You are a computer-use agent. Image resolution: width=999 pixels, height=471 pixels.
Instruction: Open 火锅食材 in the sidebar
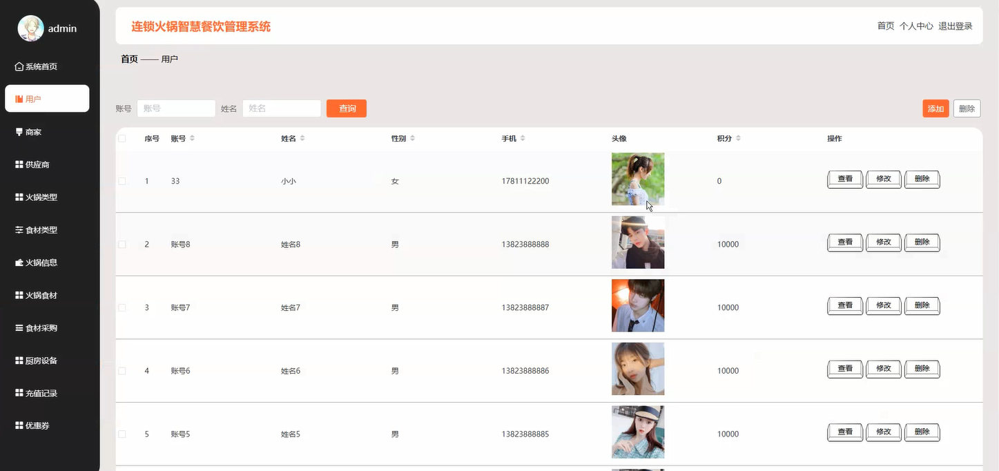coord(36,295)
